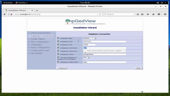
Task: Click help icon beside Database Password
Action: click(x=58, y=51)
